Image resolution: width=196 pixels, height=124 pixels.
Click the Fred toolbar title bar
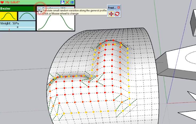point(112,7)
